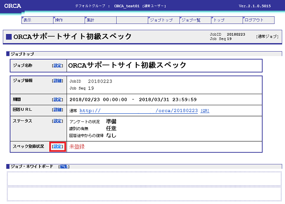This screenshot has width=285, height=204.
Task: Open 詳細 link beside ジョブ情報
Action: click(57, 81)
